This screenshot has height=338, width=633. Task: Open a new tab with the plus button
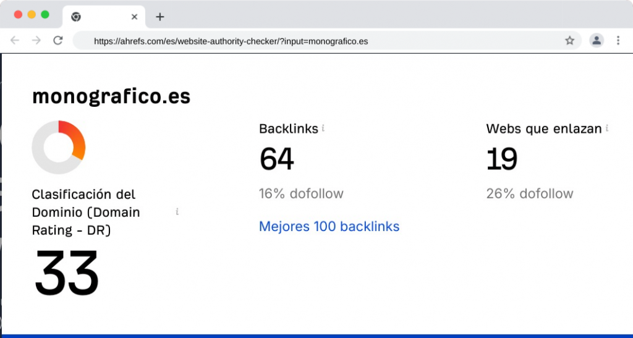click(x=159, y=17)
